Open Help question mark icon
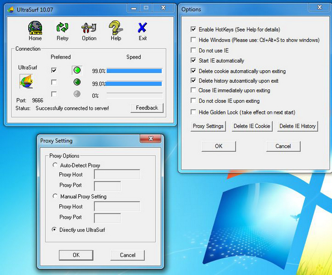 [116, 31]
